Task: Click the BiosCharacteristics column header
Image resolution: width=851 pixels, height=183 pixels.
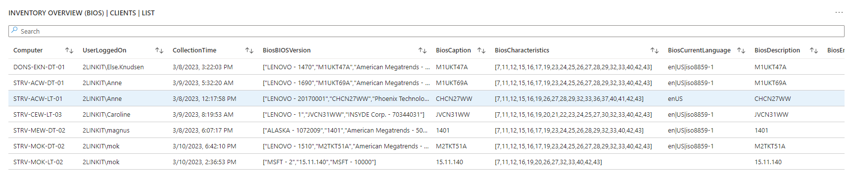Action: click(x=522, y=50)
